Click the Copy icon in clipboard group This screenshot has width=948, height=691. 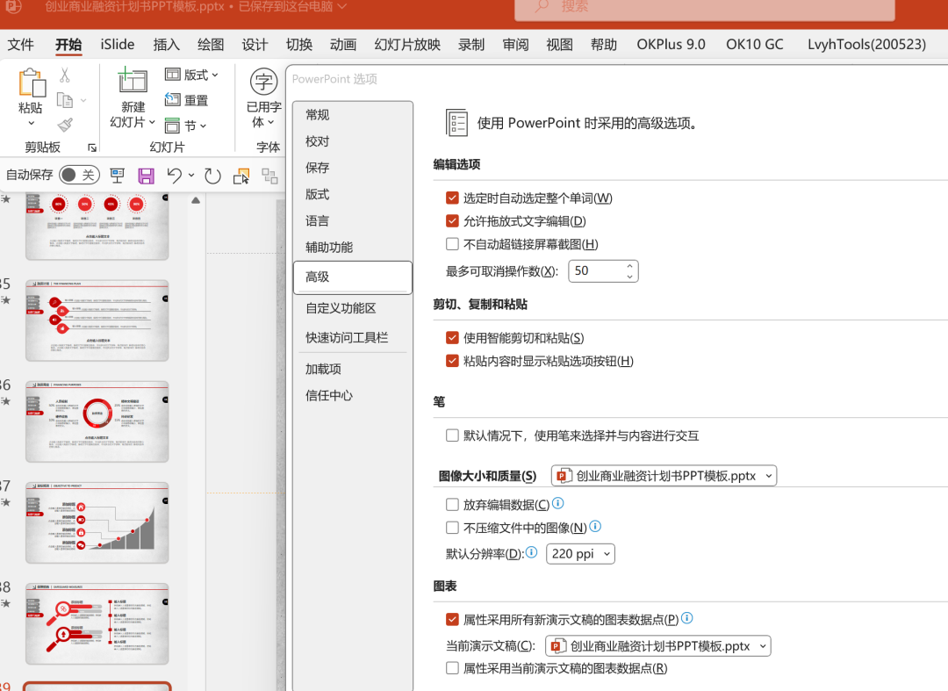click(65, 100)
